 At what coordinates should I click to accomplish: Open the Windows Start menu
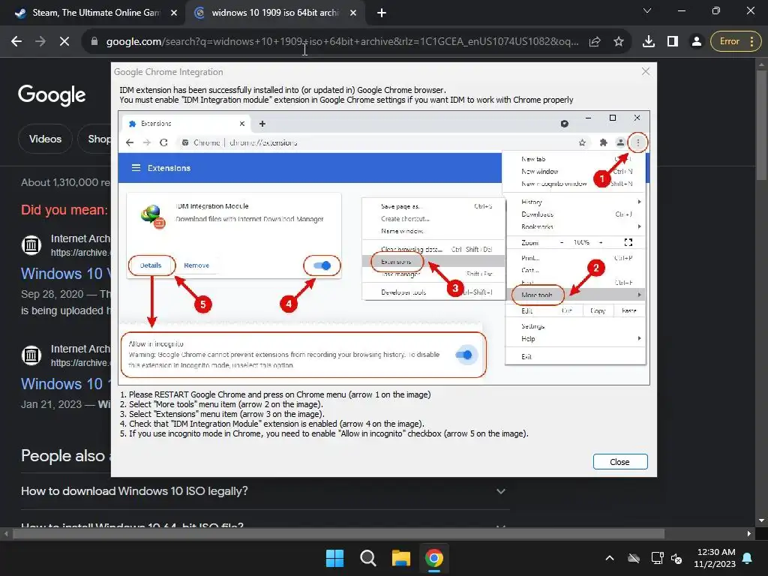335,558
